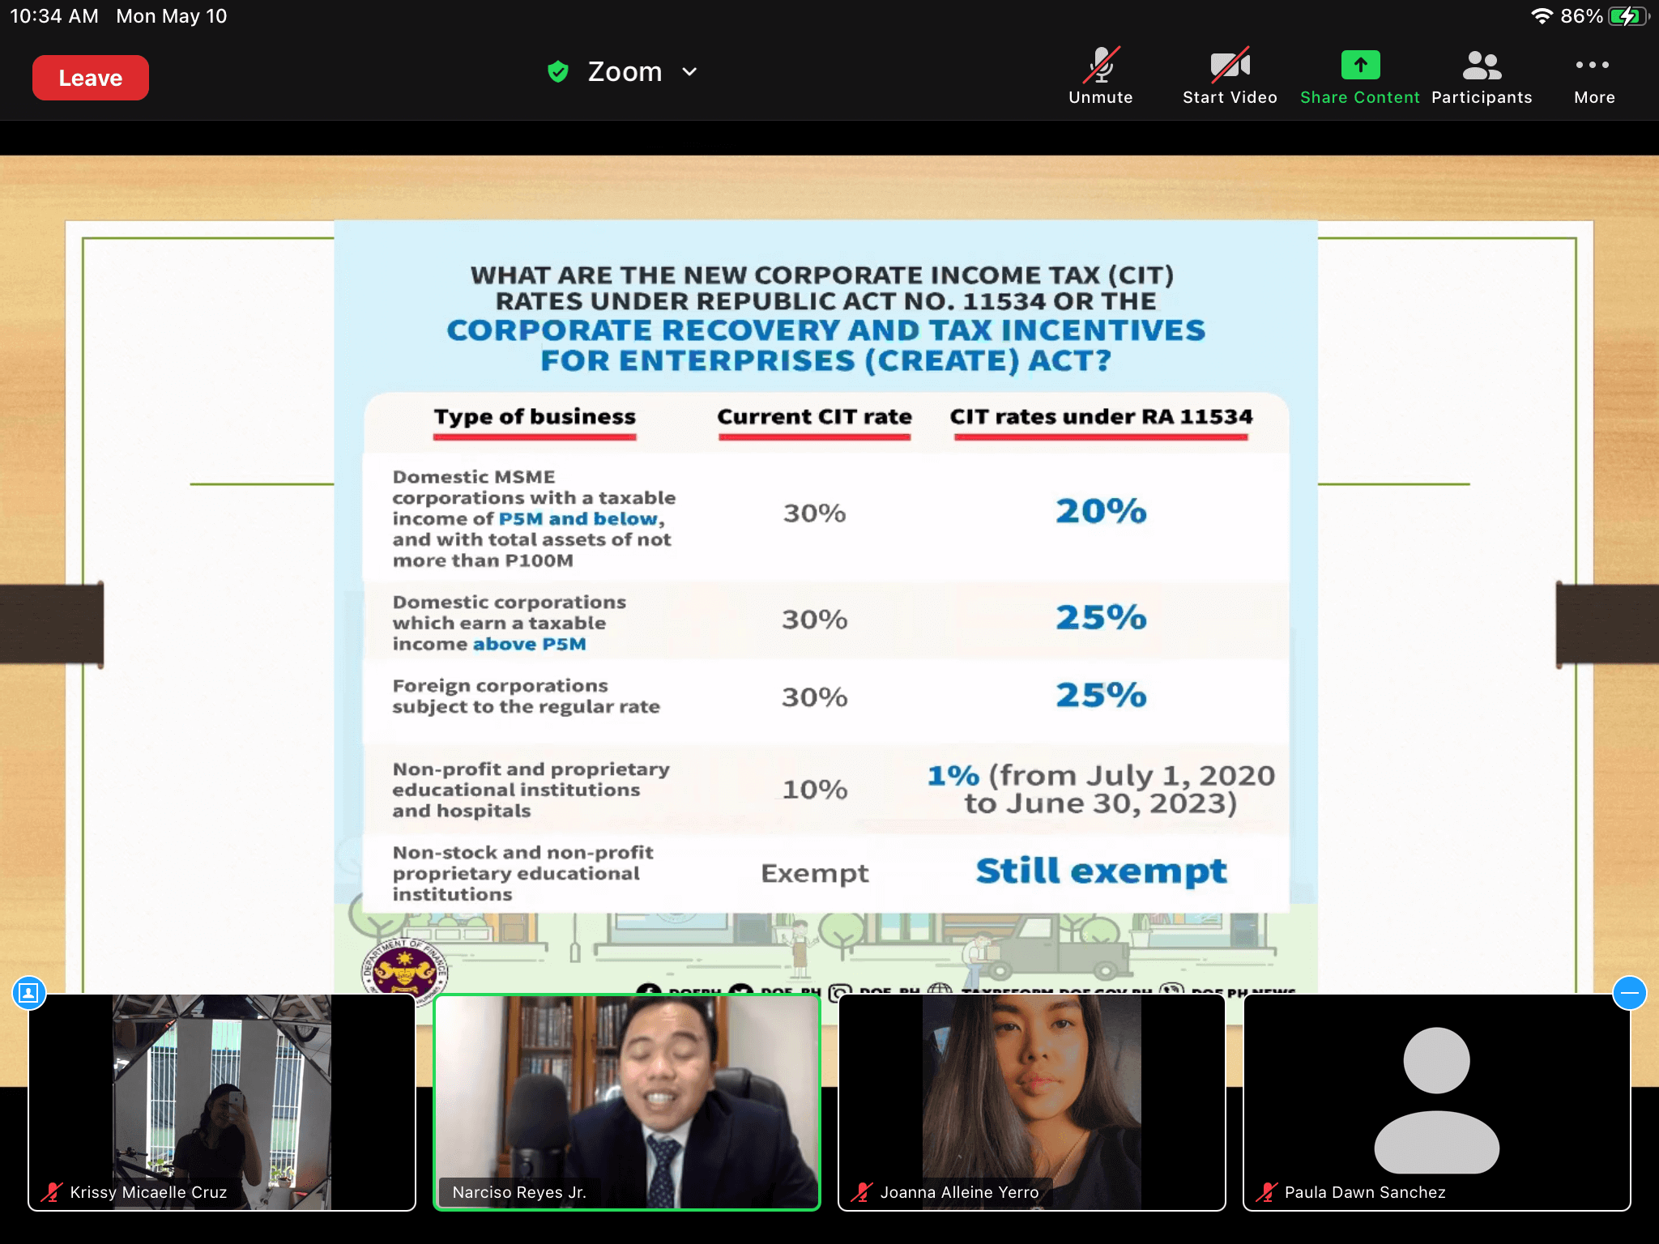Select Paula Dawn Sanchez avatar tile

1436,1102
